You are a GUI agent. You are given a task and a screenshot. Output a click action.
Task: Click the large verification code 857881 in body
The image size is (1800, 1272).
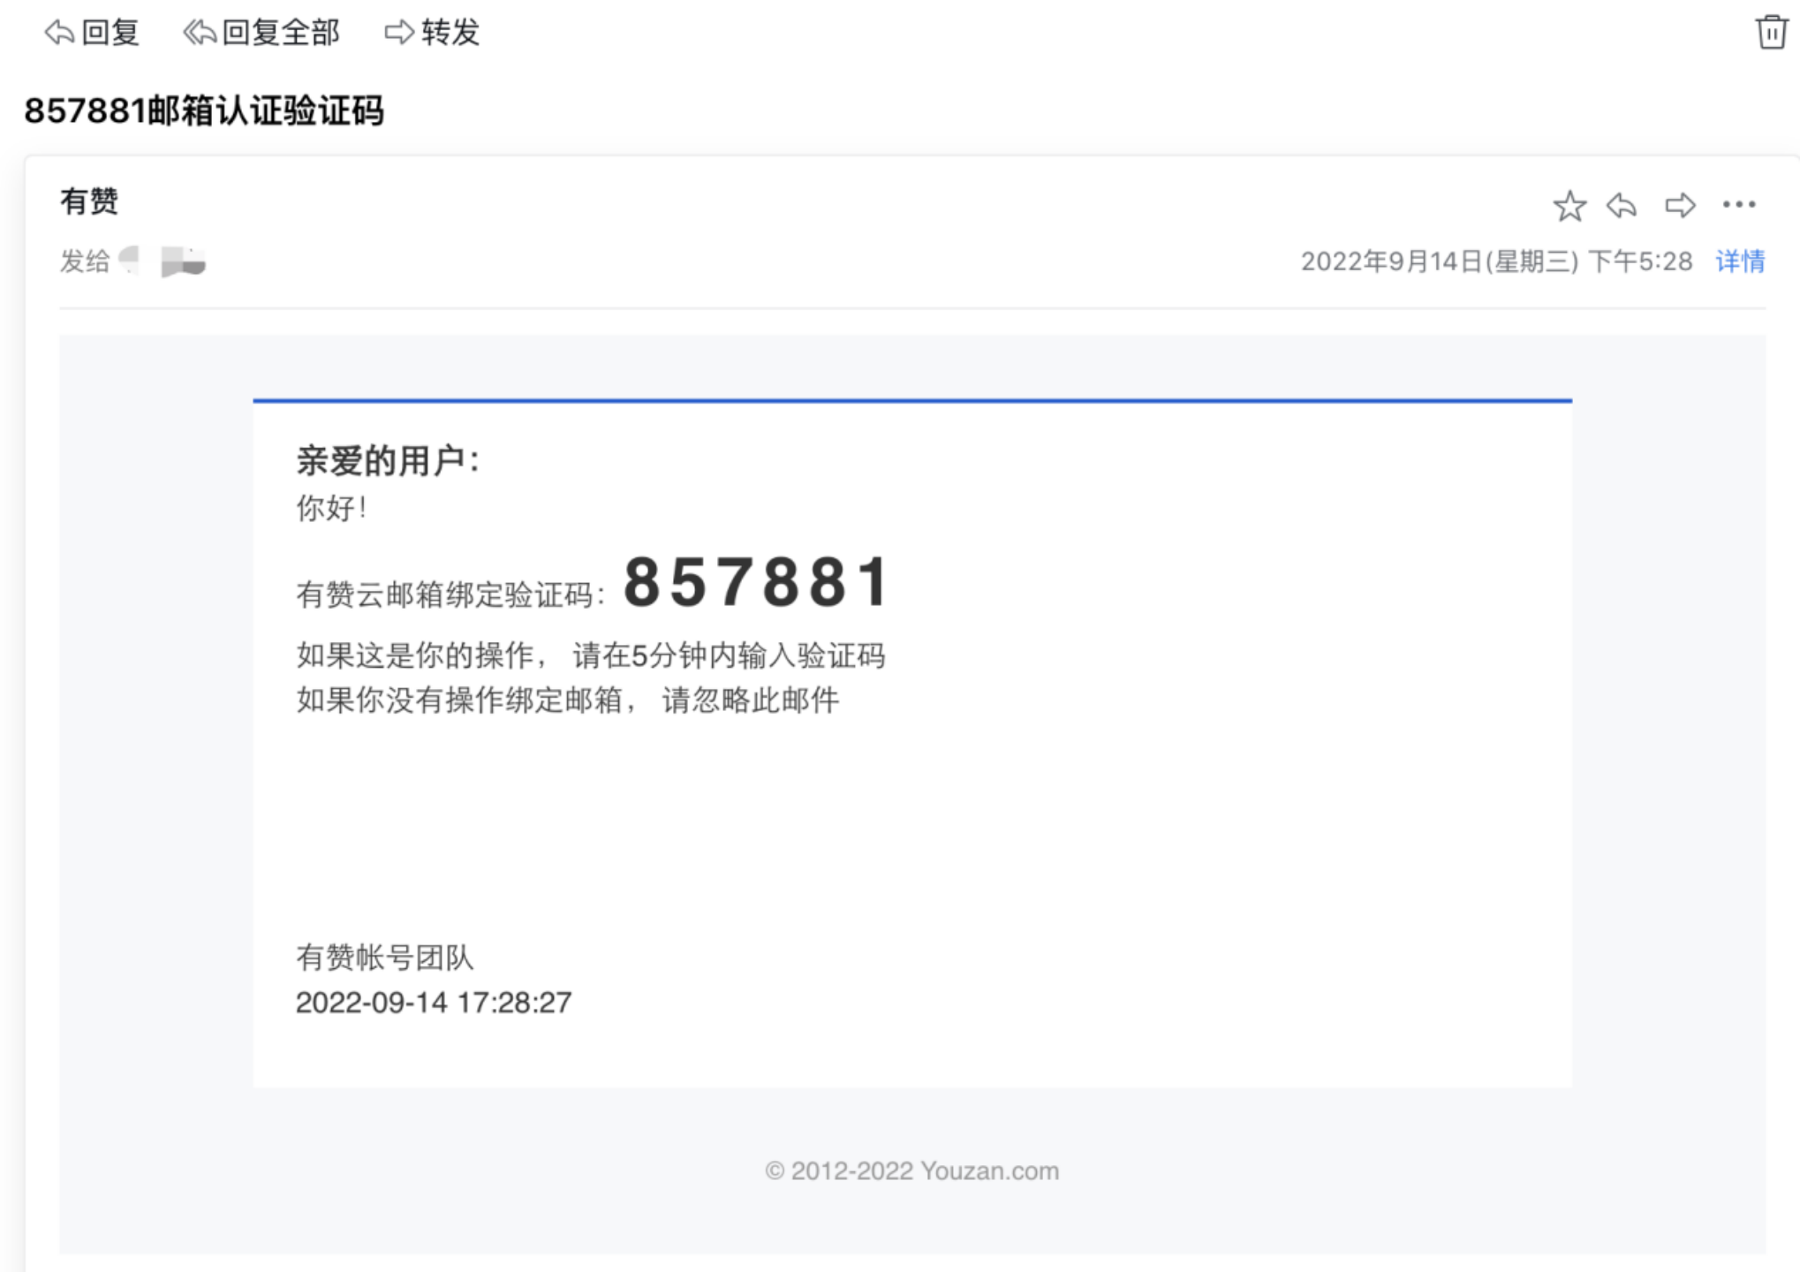pyautogui.click(x=757, y=583)
